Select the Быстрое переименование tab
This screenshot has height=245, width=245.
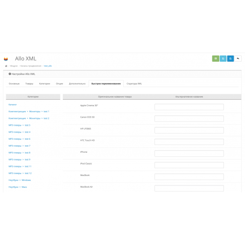[106, 84]
